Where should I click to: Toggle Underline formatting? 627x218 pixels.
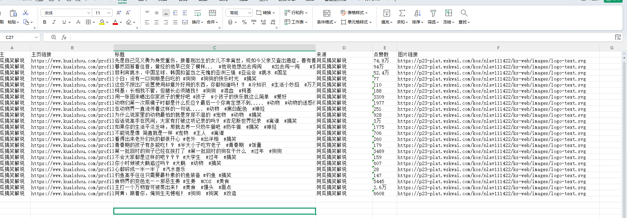pos(64,22)
